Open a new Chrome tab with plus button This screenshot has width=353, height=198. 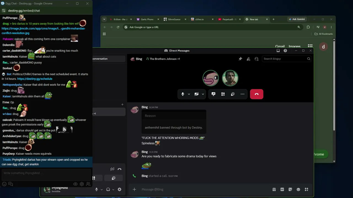274,19
